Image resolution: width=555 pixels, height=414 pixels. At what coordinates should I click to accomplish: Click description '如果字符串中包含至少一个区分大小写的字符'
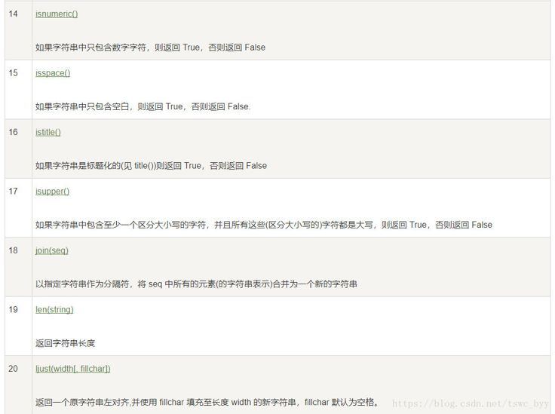pos(121,225)
